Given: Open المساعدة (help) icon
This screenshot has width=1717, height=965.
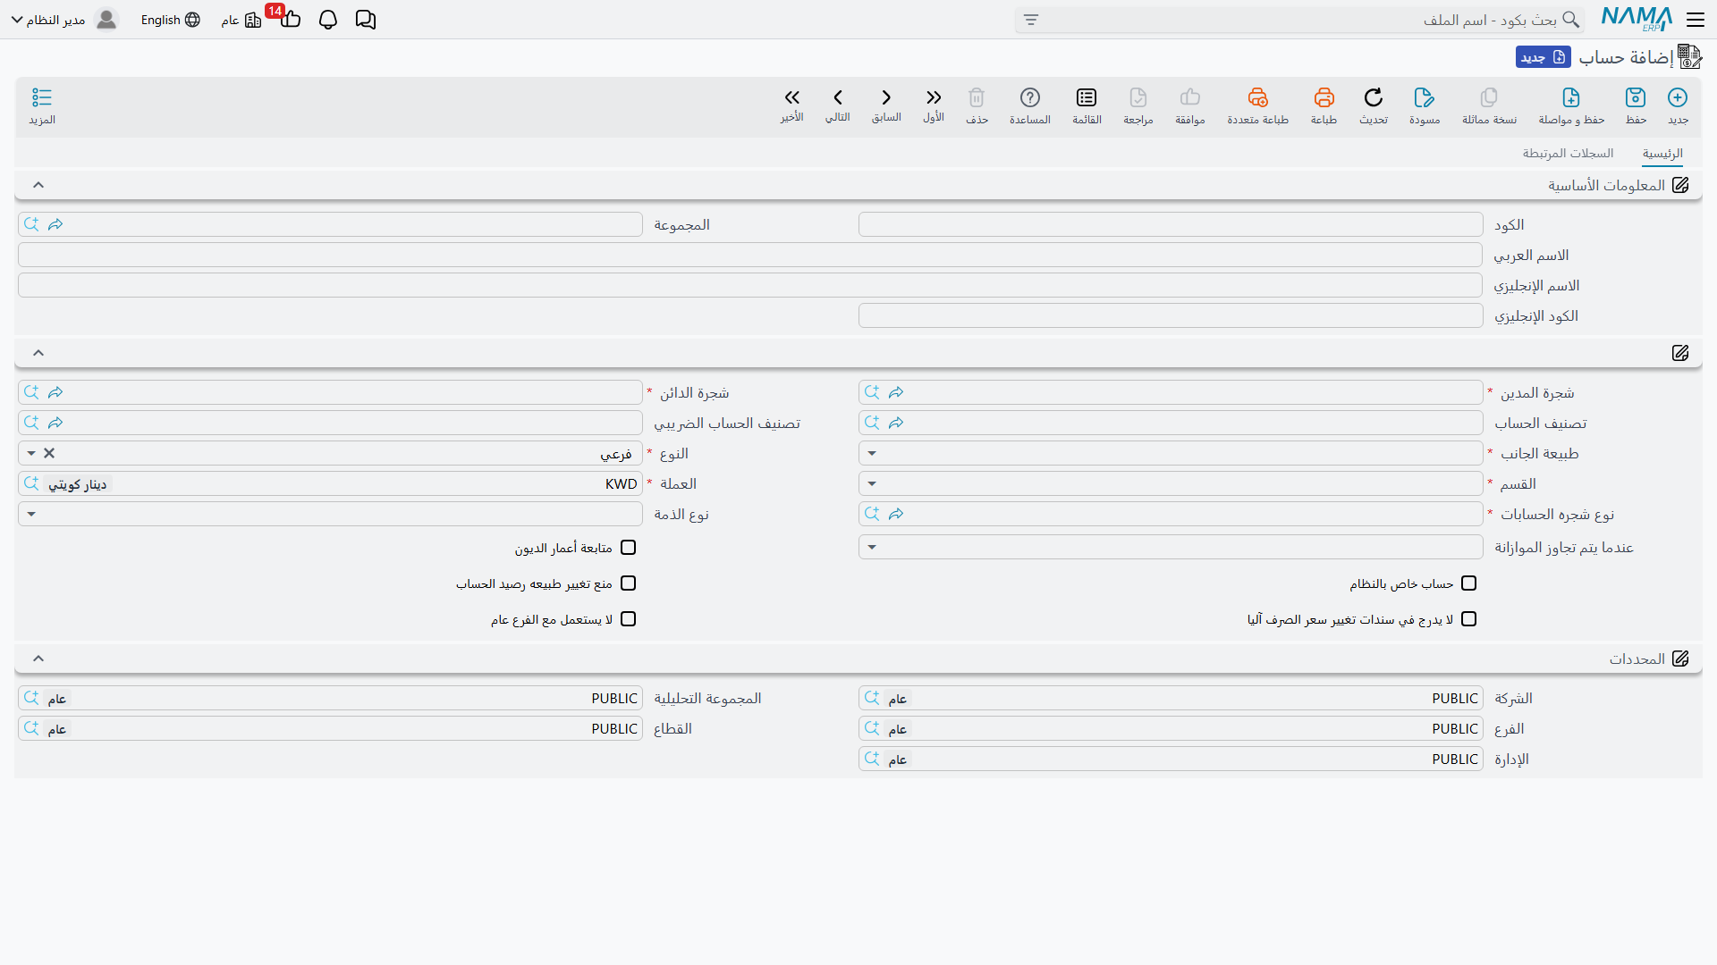Looking at the screenshot, I should click(1030, 97).
